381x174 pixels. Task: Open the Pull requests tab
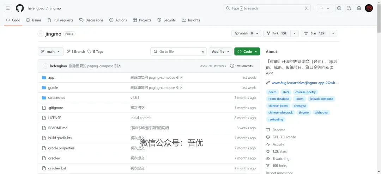pos(60,20)
